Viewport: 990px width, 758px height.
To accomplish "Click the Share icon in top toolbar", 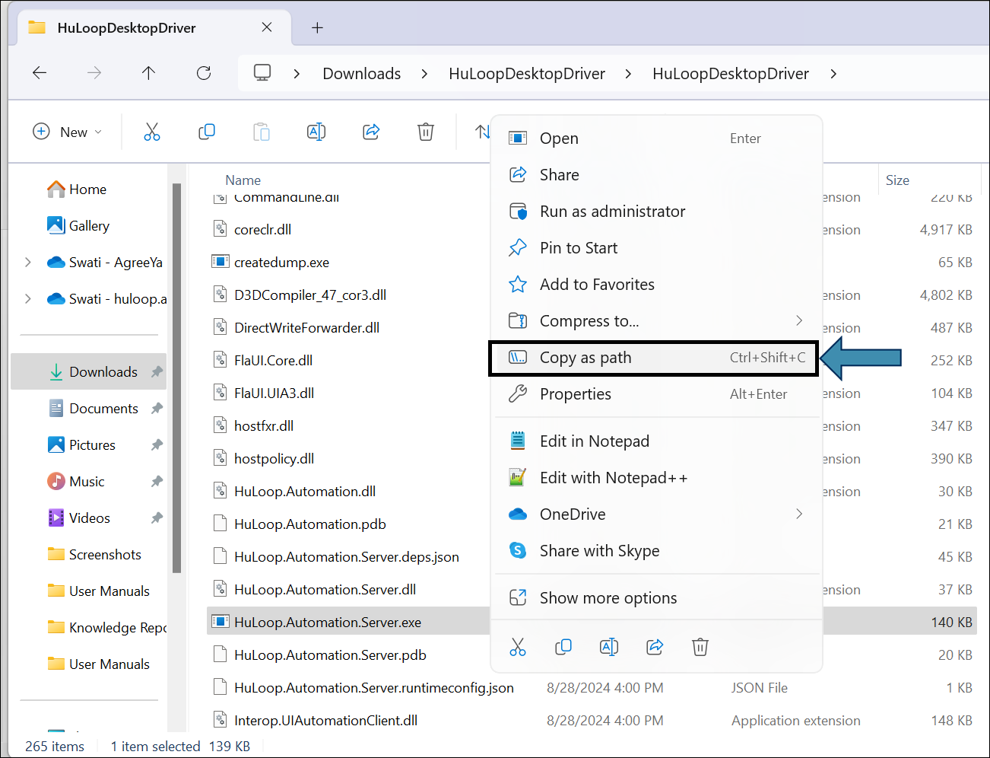I will point(371,132).
